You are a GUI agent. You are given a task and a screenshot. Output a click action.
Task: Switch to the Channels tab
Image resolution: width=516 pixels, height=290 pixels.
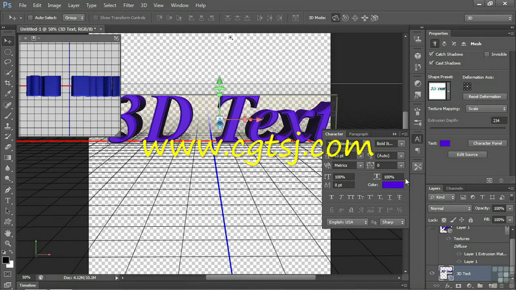coord(455,188)
